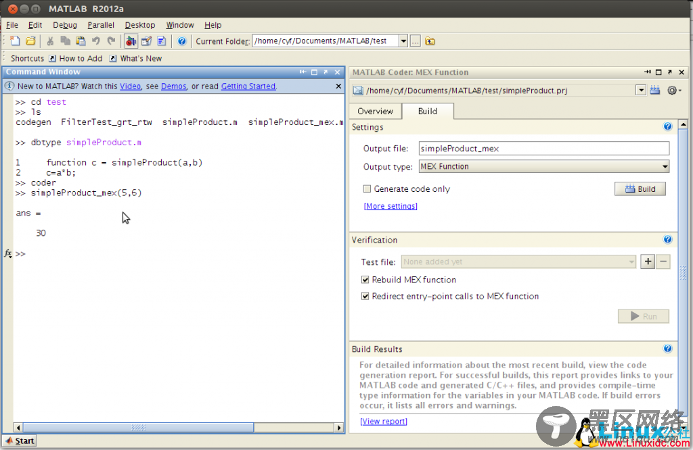
Task: Click the How to Add shortcut icon
Action: pyautogui.click(x=52, y=58)
